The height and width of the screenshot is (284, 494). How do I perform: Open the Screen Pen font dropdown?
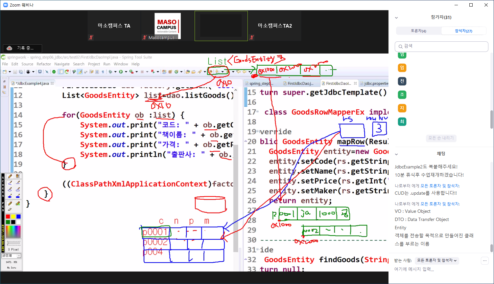[19, 256]
